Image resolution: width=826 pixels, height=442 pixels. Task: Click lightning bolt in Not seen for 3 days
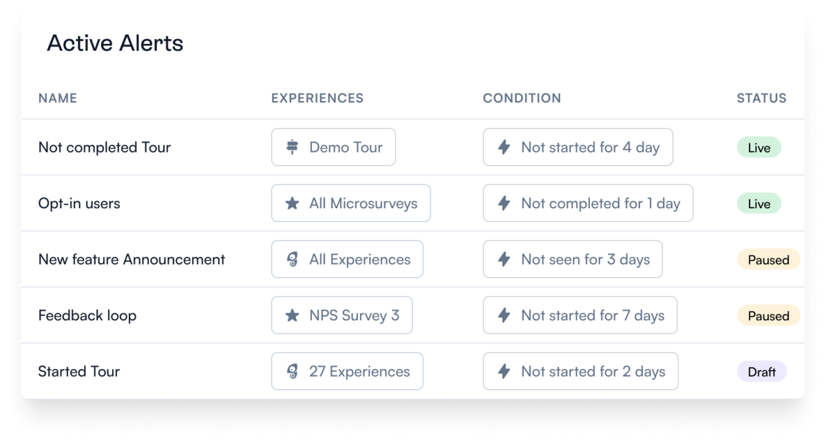[x=504, y=259]
